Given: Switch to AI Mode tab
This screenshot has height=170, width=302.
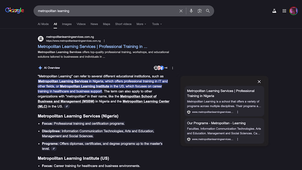Looking at the screenshot, I should pos(43,24).
